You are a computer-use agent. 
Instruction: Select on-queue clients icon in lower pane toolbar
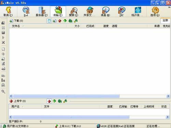(60, 101)
